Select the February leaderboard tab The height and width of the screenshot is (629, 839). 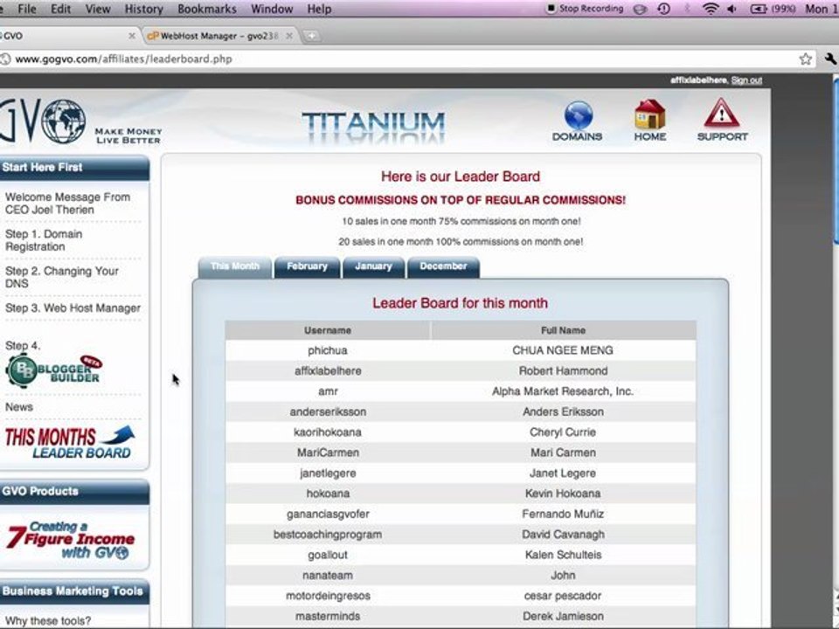tap(307, 266)
